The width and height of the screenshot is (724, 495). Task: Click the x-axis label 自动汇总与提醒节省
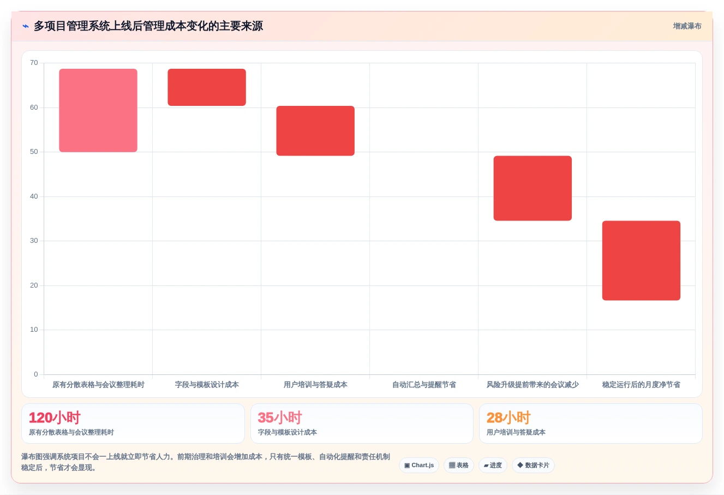(424, 385)
